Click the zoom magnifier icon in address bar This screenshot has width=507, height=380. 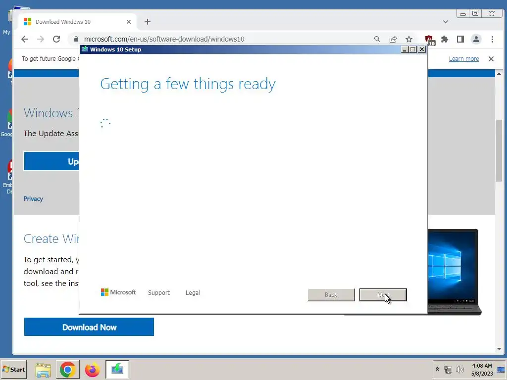pyautogui.click(x=377, y=39)
